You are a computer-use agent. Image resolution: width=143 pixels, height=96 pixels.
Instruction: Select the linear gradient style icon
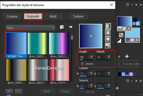tap(108, 26)
